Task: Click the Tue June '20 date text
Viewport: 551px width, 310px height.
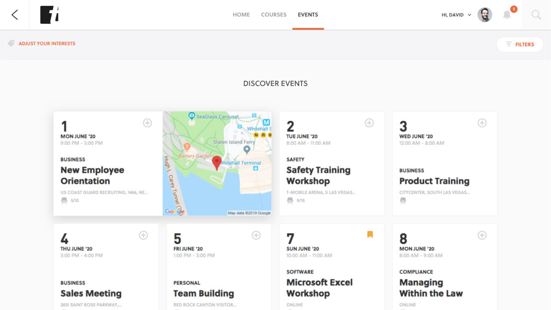Action: (302, 136)
